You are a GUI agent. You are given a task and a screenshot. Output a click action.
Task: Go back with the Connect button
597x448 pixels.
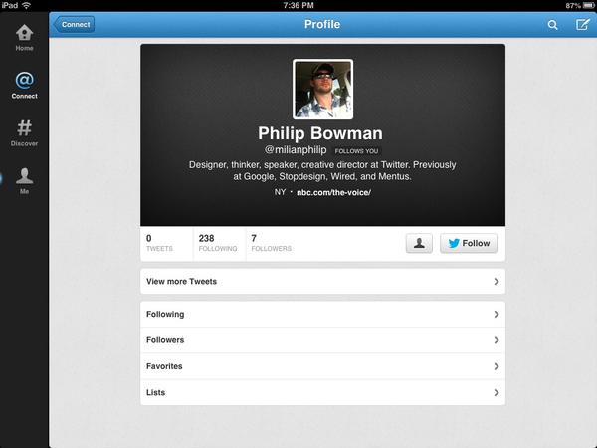click(75, 24)
